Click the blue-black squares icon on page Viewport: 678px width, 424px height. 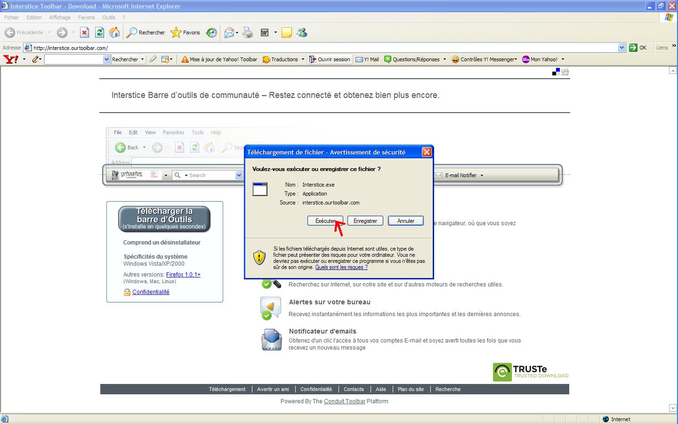point(556,72)
